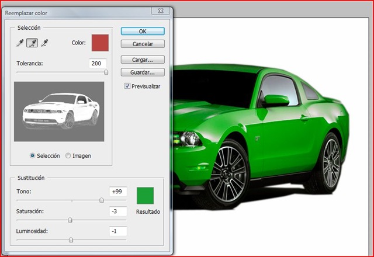The image size is (374, 257).
Task: Open the green Resultado color swatch
Action: pyautogui.click(x=145, y=195)
